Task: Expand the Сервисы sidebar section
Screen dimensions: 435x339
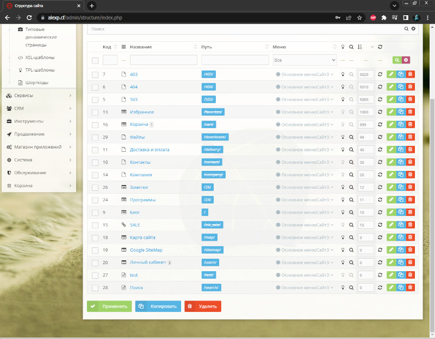Action: (x=39, y=95)
